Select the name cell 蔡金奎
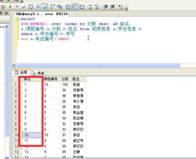This screenshot has width=196, height=159. coord(78,113)
